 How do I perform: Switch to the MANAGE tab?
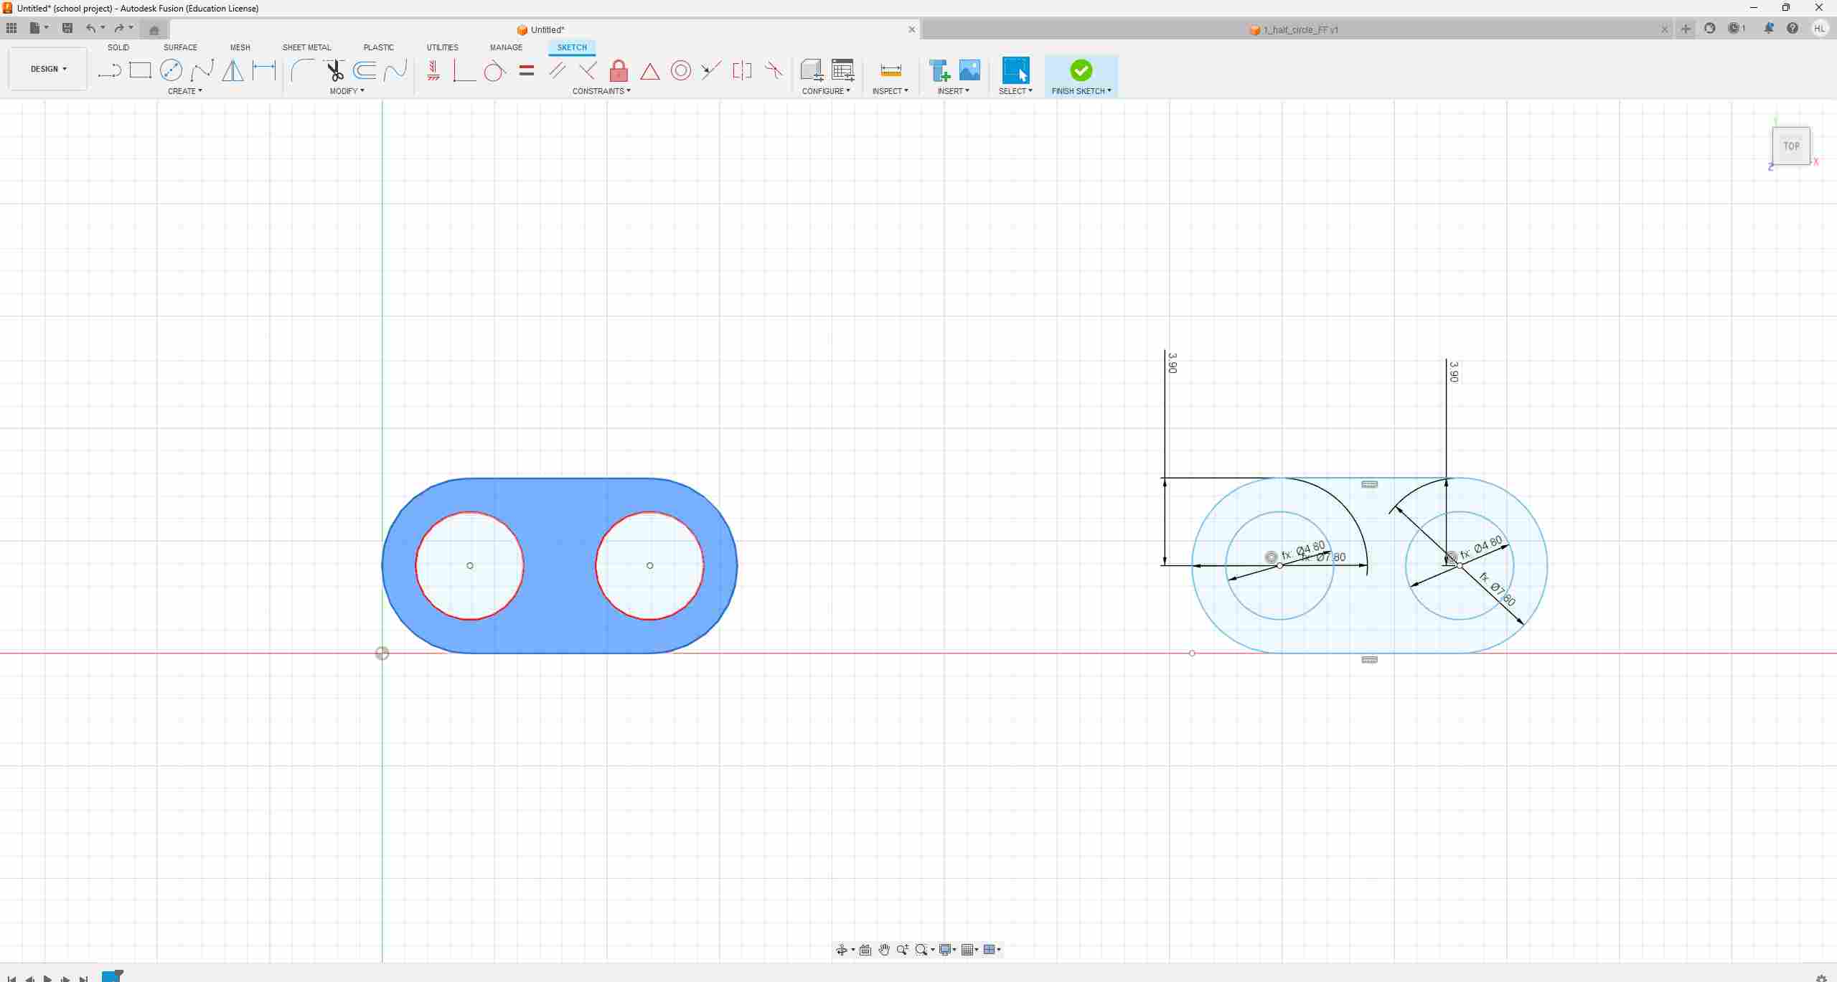pyautogui.click(x=506, y=47)
